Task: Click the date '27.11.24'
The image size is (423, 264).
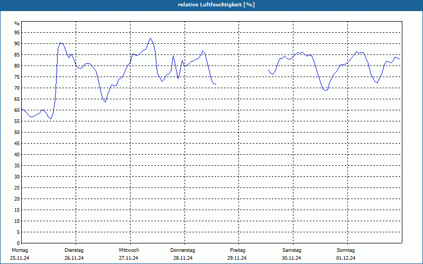Action: point(128,258)
